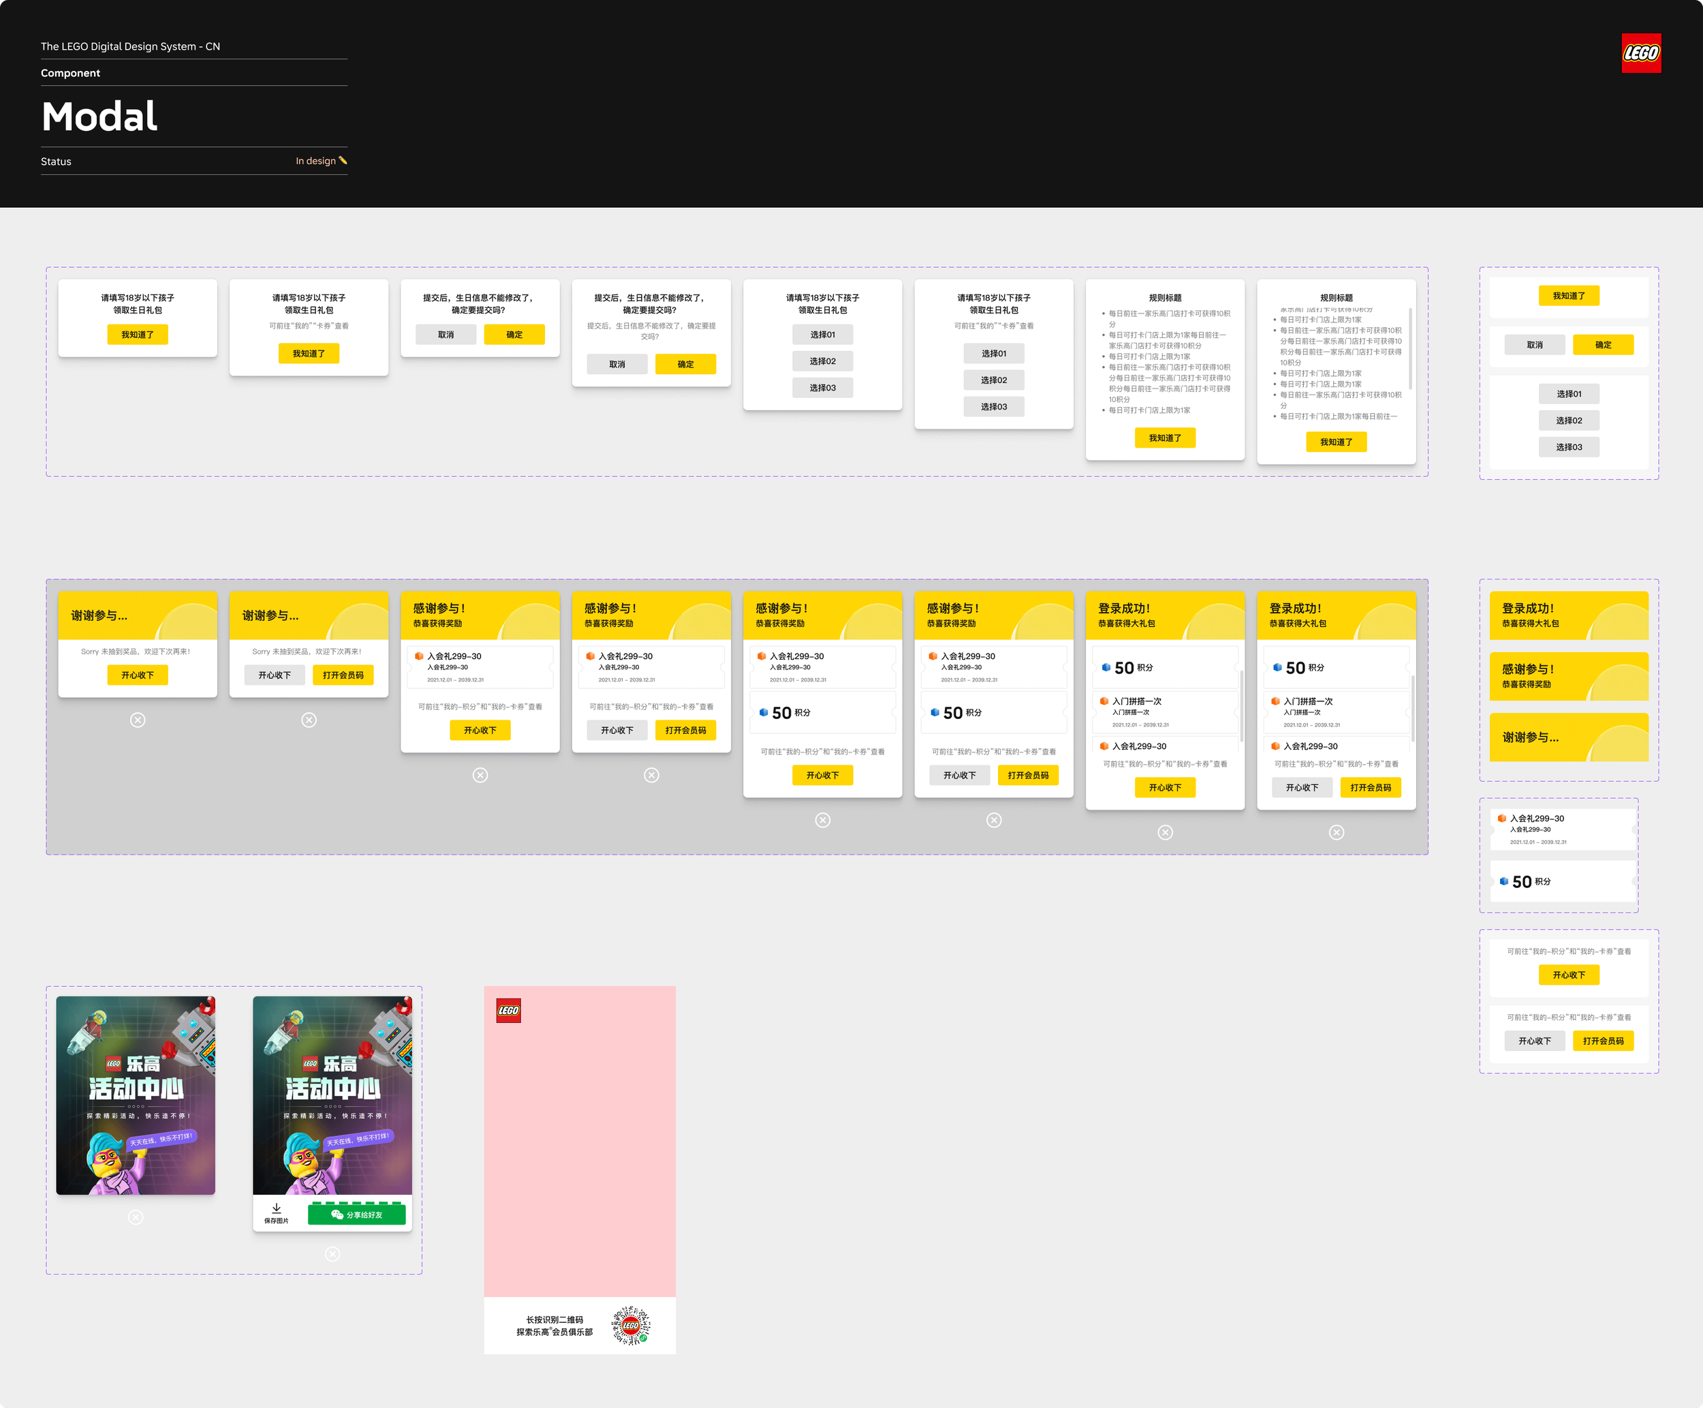The image size is (1703, 1408).
Task: Close the poster modal with the share bar
Action: pos(332,1255)
